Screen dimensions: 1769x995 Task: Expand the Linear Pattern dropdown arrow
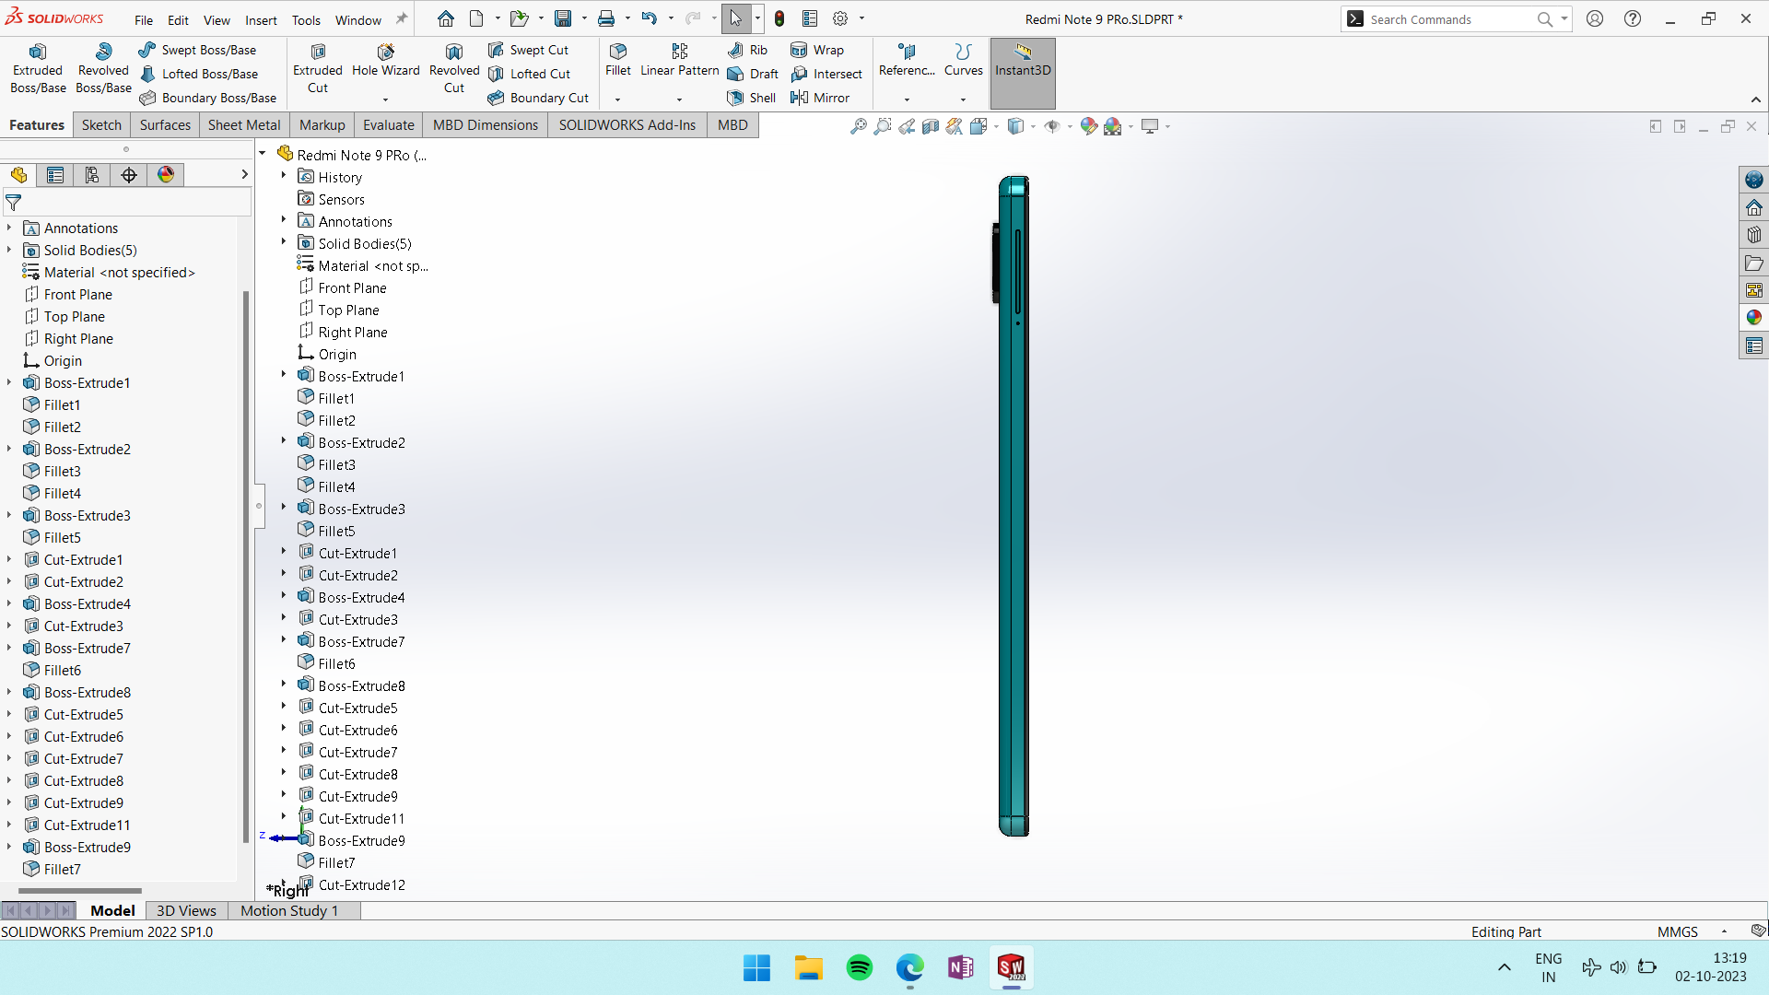[680, 99]
